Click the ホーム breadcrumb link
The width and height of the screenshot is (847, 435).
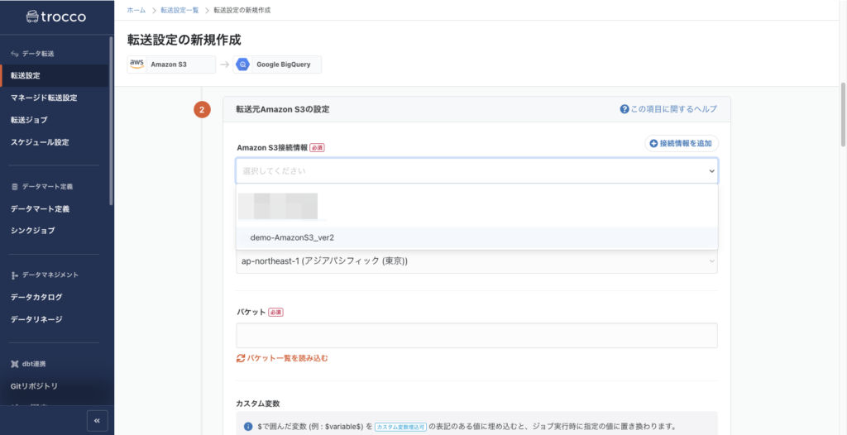[x=136, y=10]
